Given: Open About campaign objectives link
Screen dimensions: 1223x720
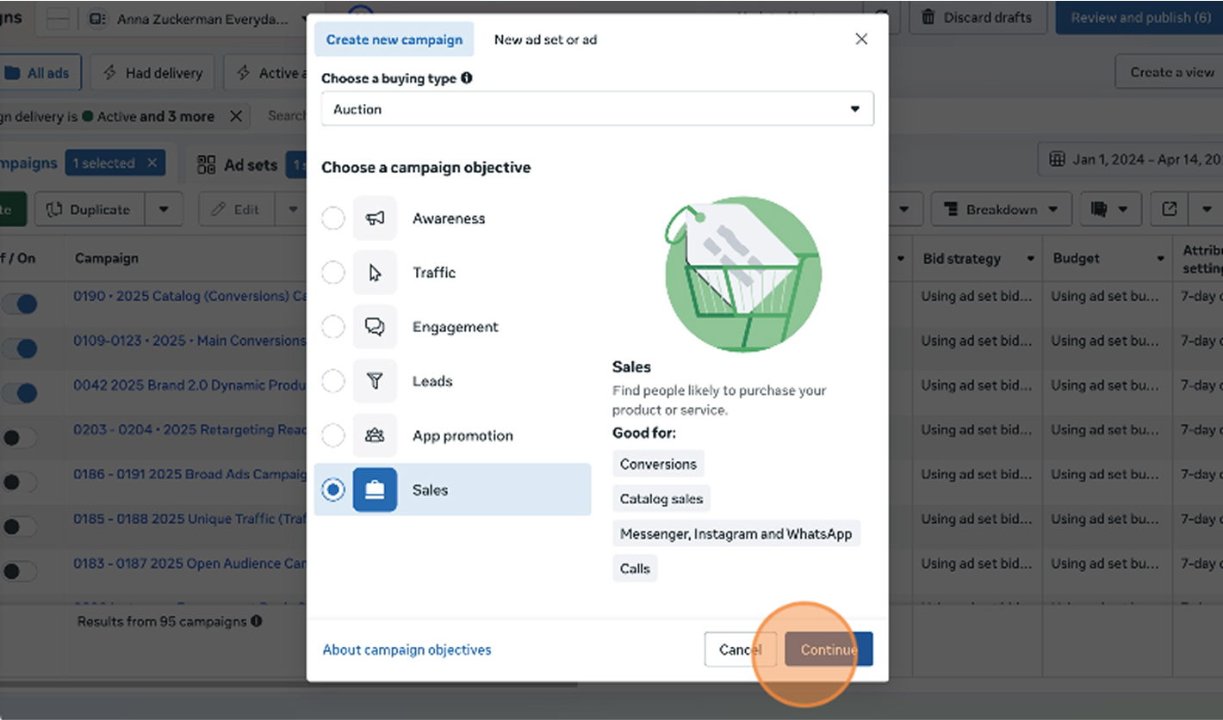Looking at the screenshot, I should 407,650.
